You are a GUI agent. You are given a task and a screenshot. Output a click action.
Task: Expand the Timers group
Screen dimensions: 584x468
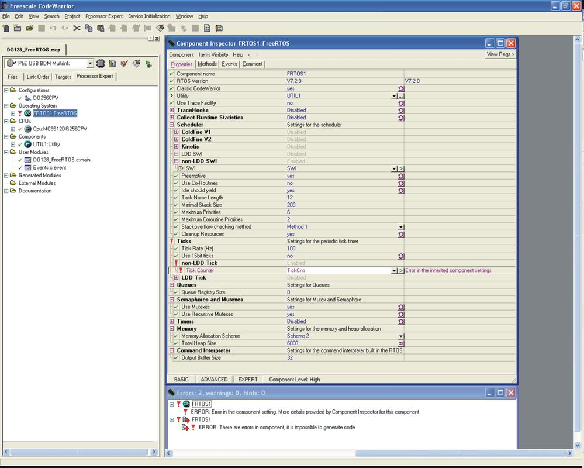pyautogui.click(x=172, y=321)
